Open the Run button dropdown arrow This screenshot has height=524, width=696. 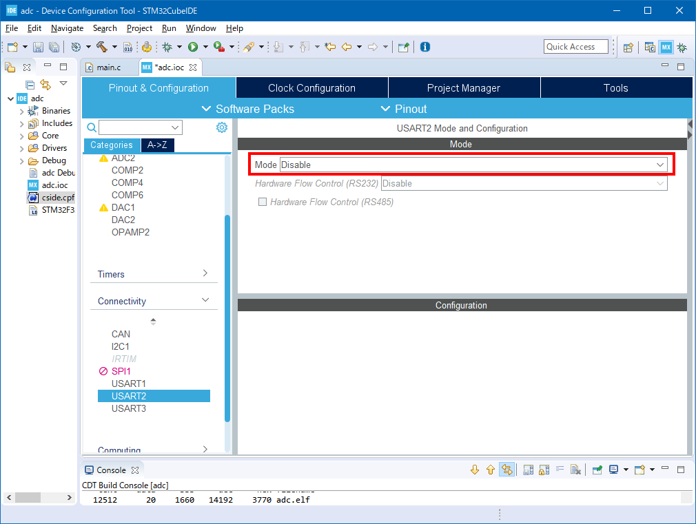(205, 47)
